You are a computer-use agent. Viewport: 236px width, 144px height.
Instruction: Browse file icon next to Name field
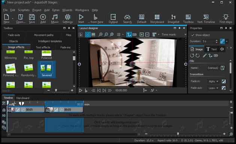point(223,68)
